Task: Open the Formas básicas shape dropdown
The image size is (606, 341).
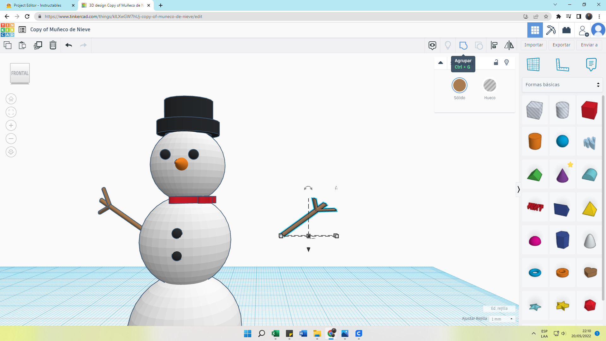Action: (562, 85)
